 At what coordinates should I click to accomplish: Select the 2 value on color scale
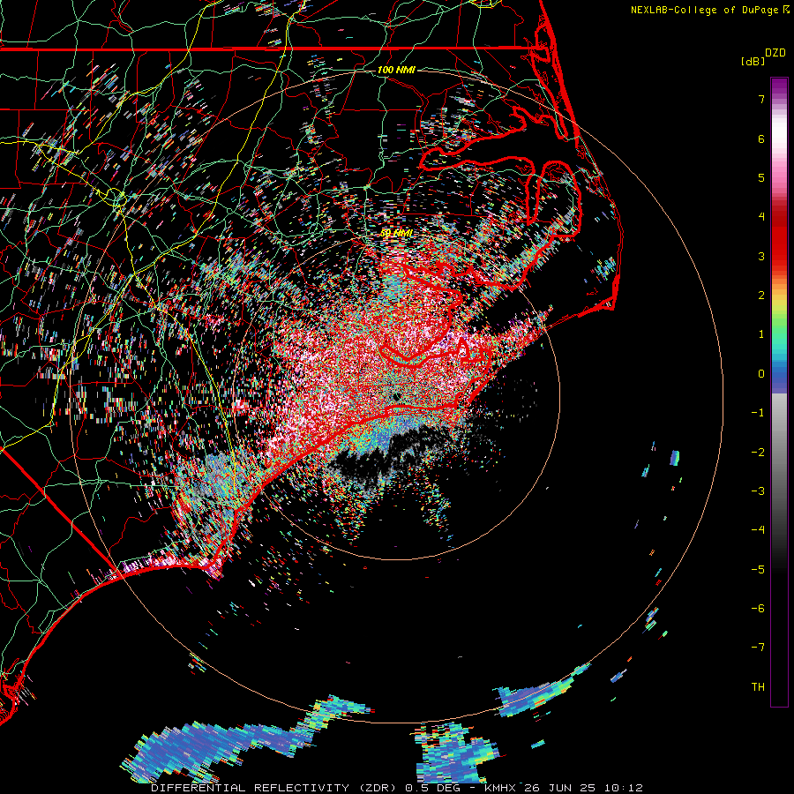coord(761,296)
